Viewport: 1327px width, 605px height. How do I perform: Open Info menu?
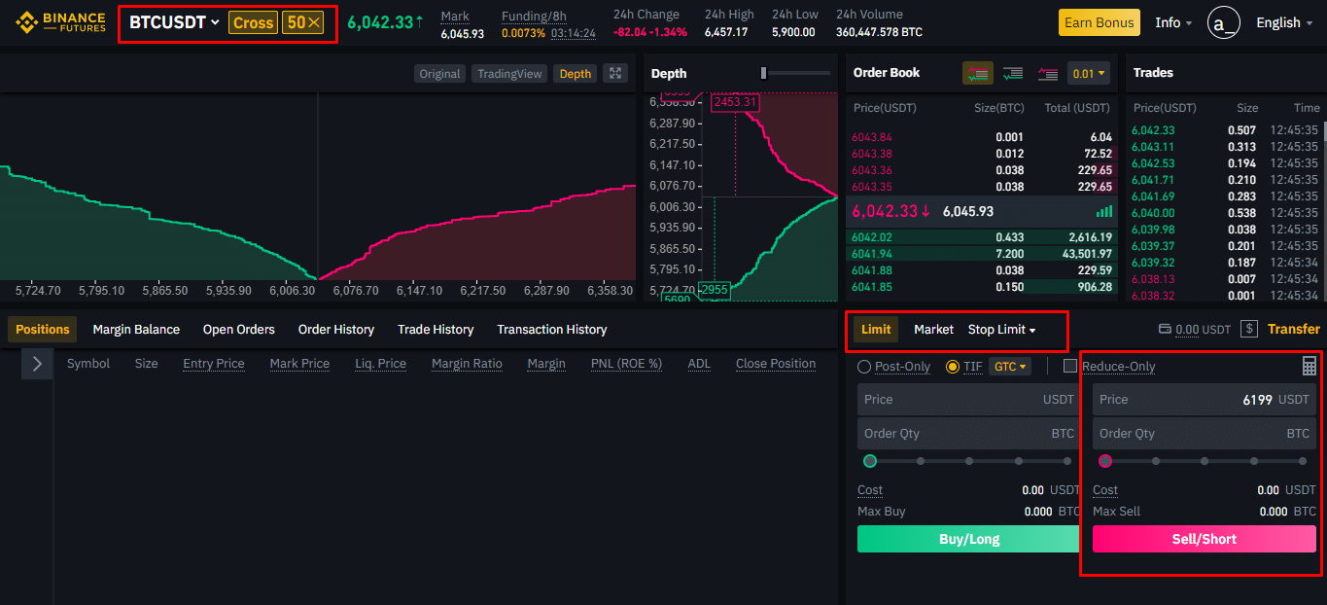click(x=1173, y=22)
